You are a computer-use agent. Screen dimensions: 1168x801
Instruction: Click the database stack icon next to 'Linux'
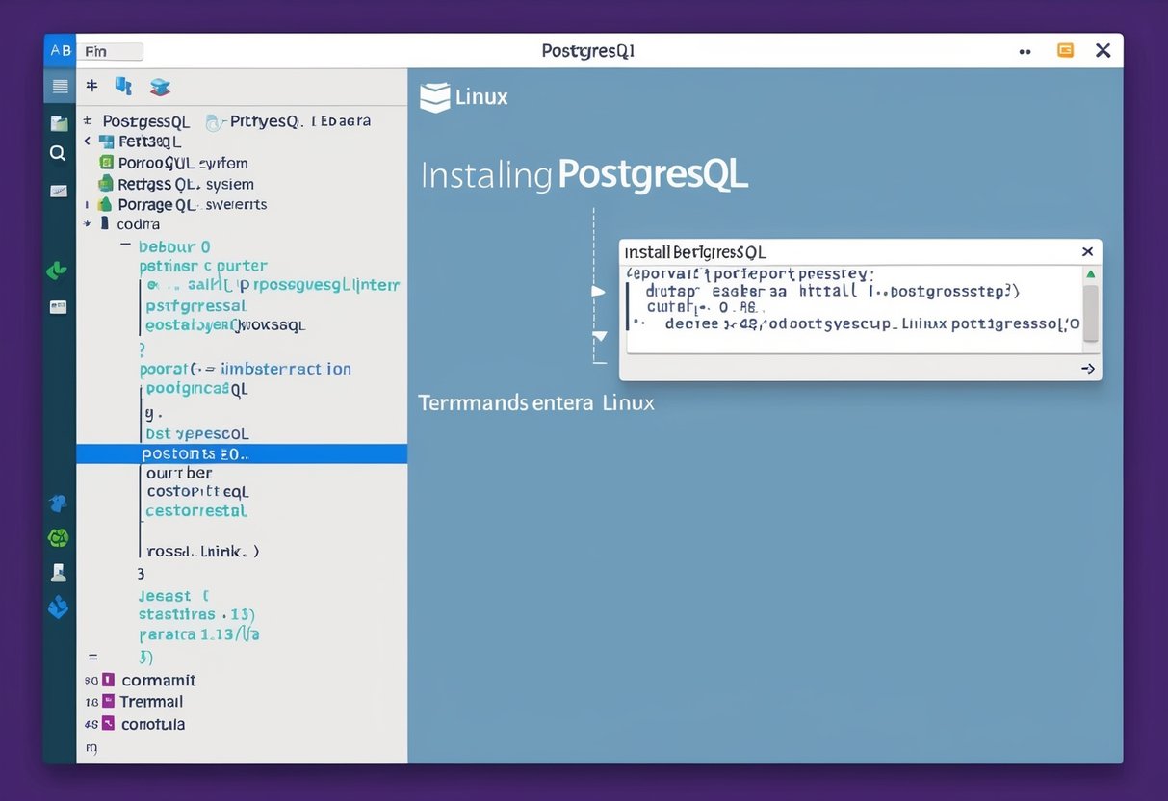click(x=434, y=96)
